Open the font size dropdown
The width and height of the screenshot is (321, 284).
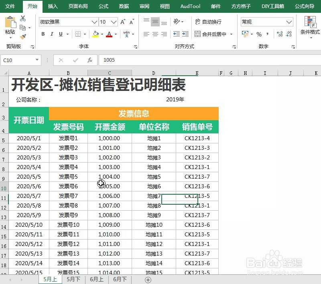tap(114, 22)
